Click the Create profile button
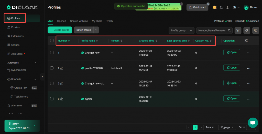Screen dimensions: 262x134 pos(60,30)
